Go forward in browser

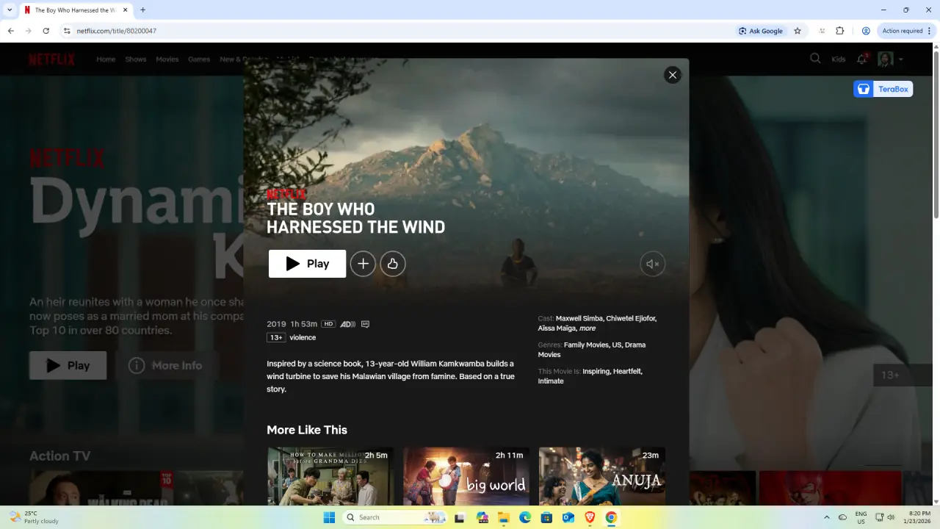tap(29, 31)
